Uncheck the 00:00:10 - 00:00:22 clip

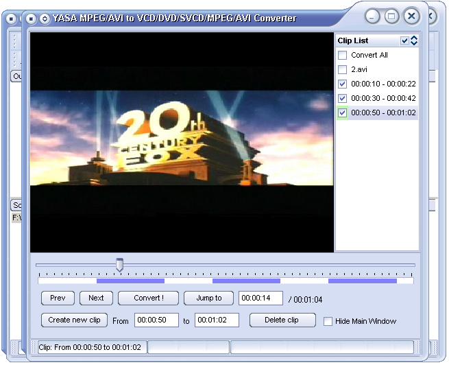pyautogui.click(x=343, y=84)
